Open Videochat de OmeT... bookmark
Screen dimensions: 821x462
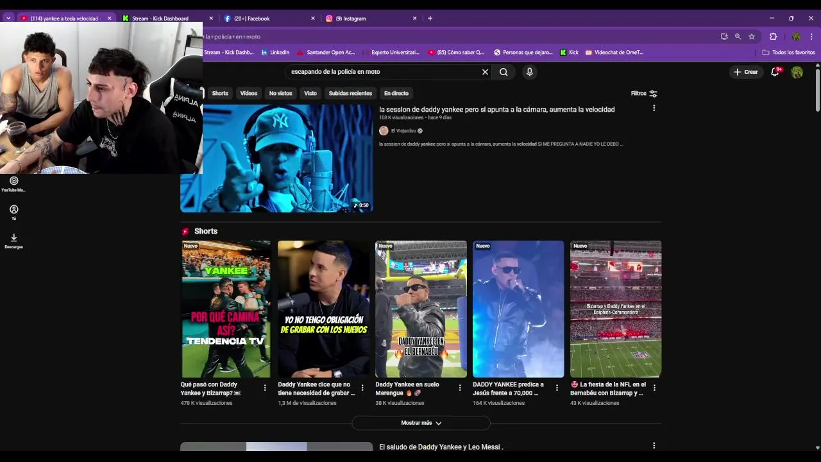pyautogui.click(x=614, y=53)
